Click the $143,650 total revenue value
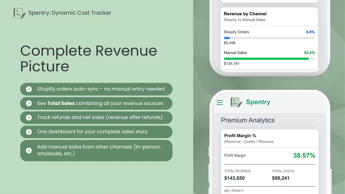The height and width of the screenshot is (194, 345). pos(234,178)
